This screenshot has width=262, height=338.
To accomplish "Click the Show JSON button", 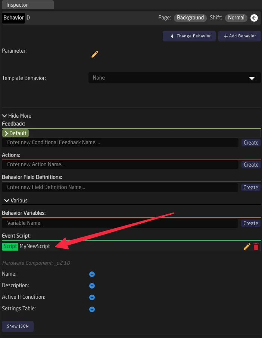I will [x=18, y=326].
